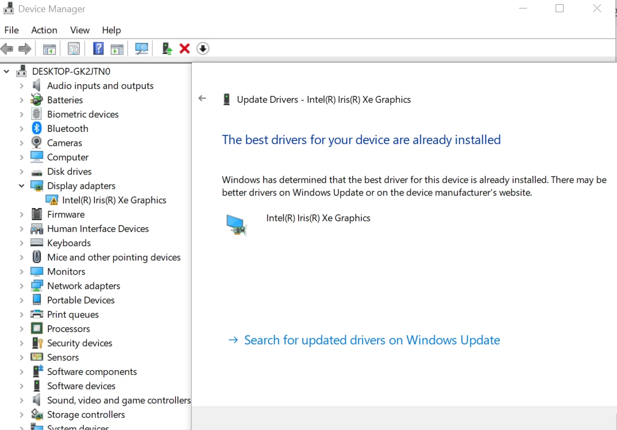The image size is (617, 430).
Task: Click the Disable device down-arrow icon
Action: 203,49
